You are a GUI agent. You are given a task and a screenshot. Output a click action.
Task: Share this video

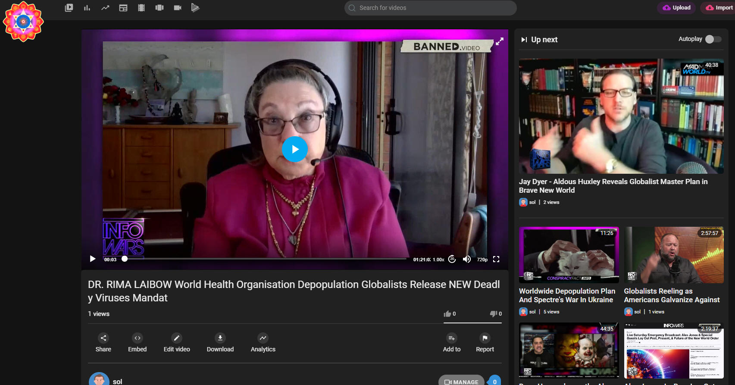pos(103,343)
